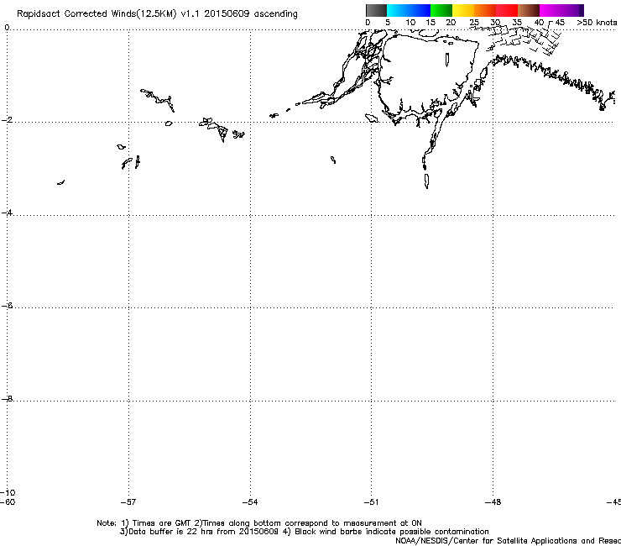Select the red 30–35 knots color swatch
The width and height of the screenshot is (621, 546).
[x=507, y=10]
